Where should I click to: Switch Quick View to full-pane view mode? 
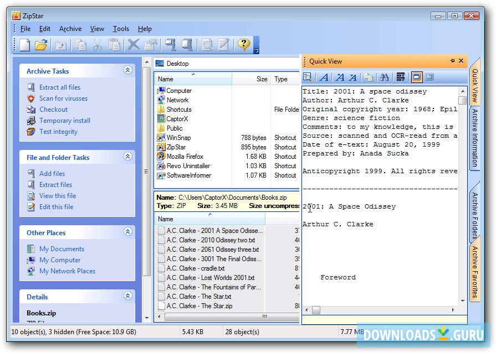[430, 77]
